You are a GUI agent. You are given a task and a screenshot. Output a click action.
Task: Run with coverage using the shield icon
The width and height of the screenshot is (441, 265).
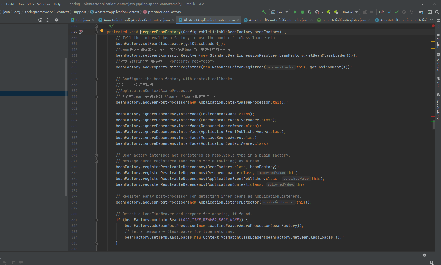[309, 12]
